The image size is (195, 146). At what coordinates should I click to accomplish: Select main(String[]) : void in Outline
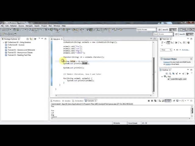pos(177,79)
